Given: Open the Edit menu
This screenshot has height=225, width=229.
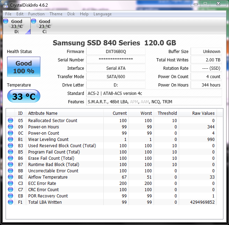Looking at the screenshot, I should [20, 14].
